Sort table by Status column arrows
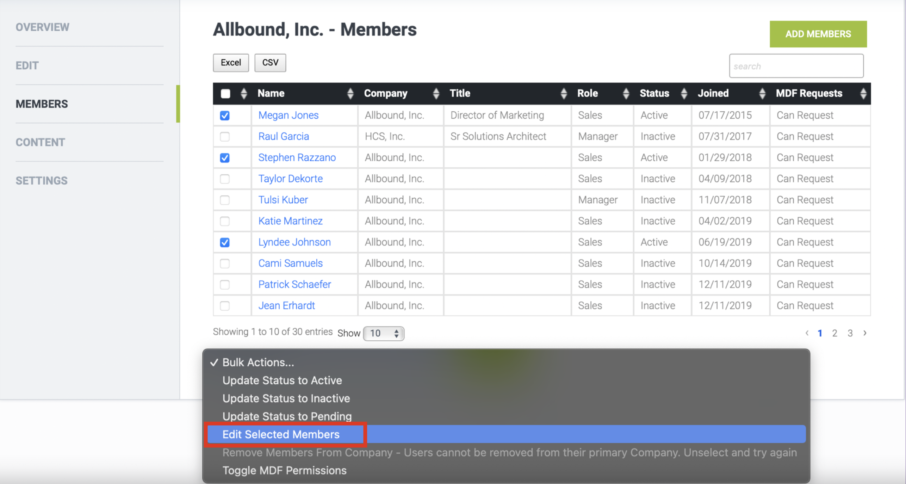This screenshot has height=484, width=906. [x=684, y=93]
